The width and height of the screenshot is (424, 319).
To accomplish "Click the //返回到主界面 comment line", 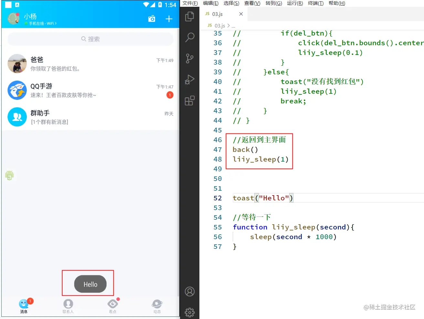I will coord(259,140).
